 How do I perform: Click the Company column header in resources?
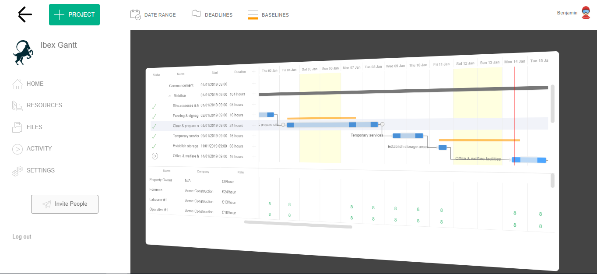tap(203, 172)
